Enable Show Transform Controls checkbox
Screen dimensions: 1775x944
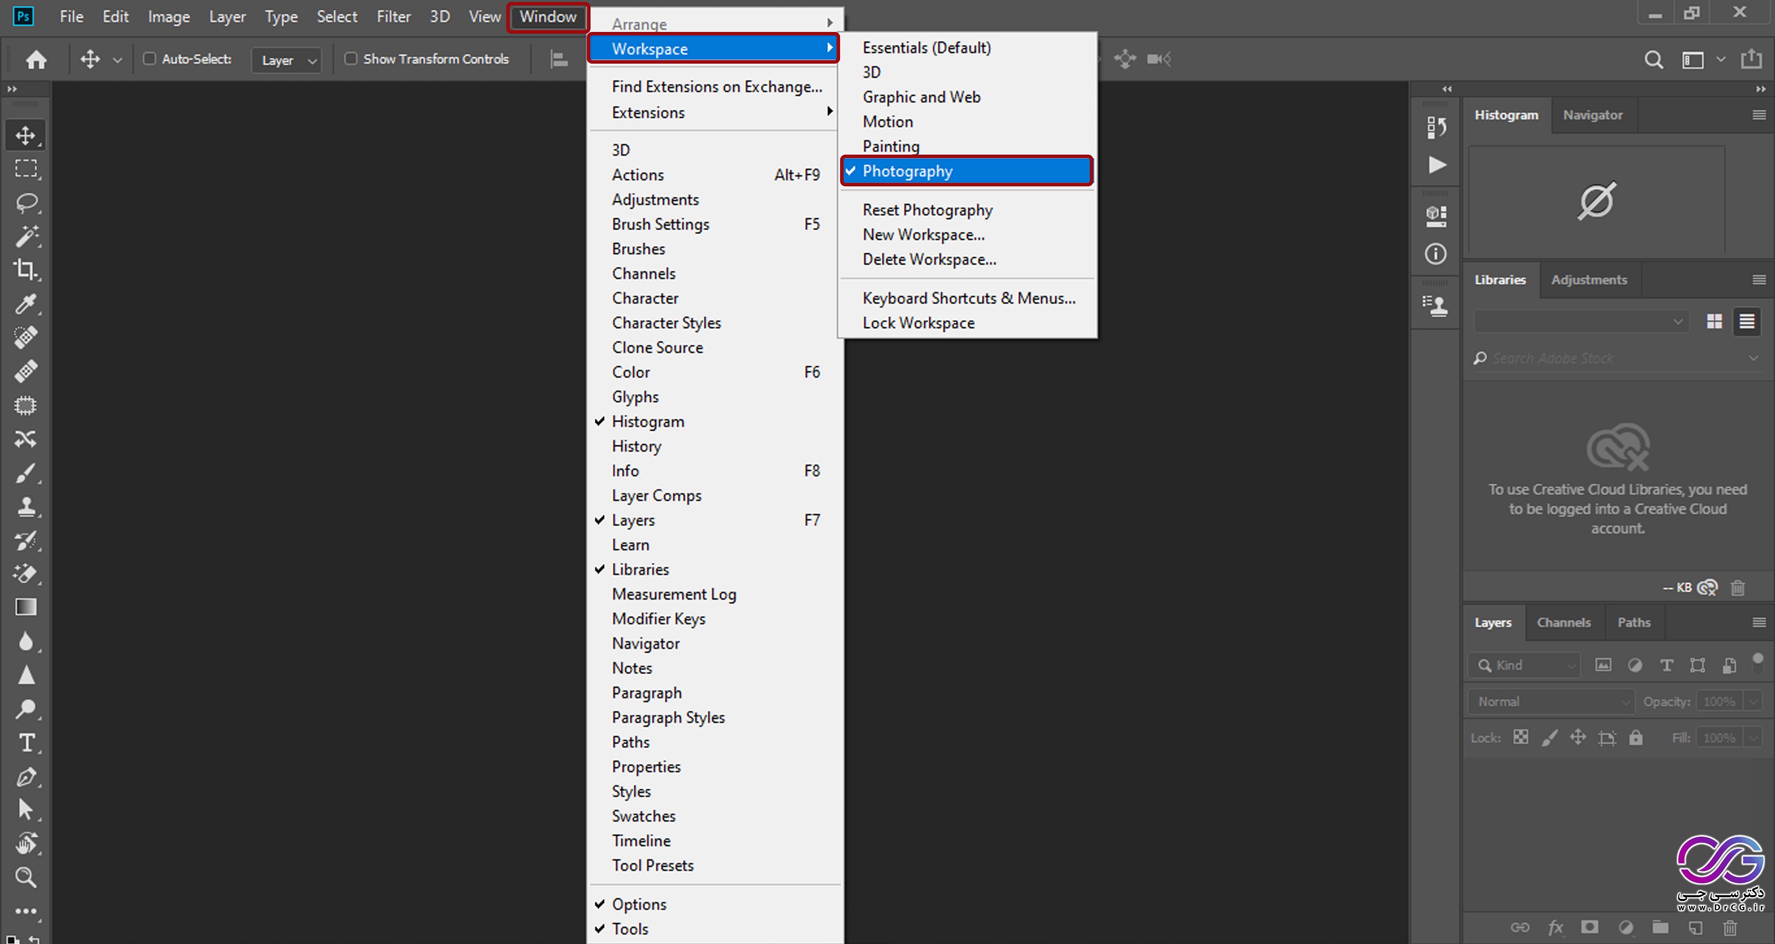(x=351, y=59)
